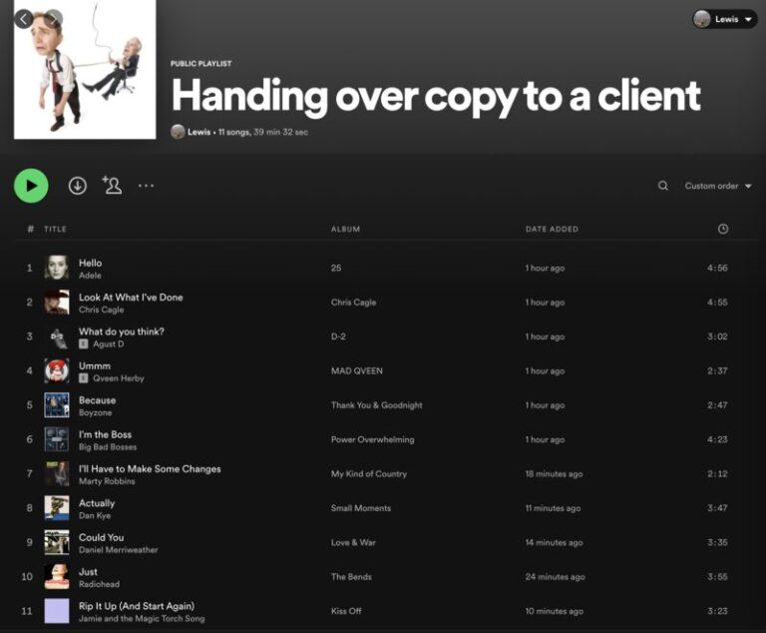This screenshot has height=633, width=766.
Task: Open artist Agust D link
Action: click(109, 343)
